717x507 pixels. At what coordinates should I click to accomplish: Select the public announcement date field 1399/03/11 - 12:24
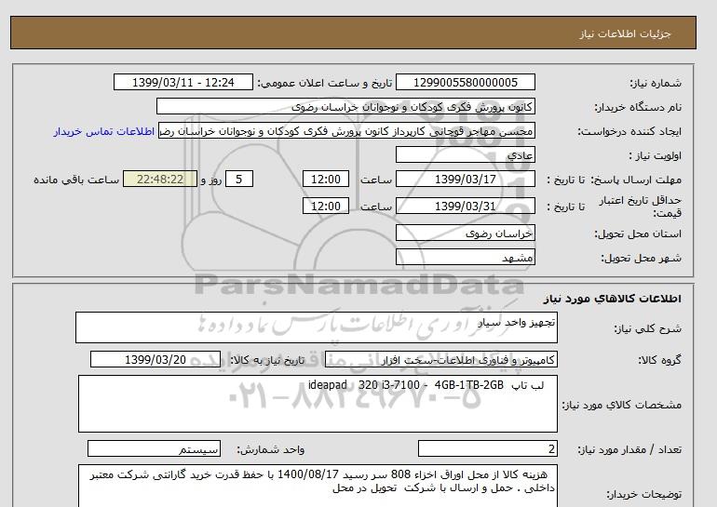coord(183,82)
